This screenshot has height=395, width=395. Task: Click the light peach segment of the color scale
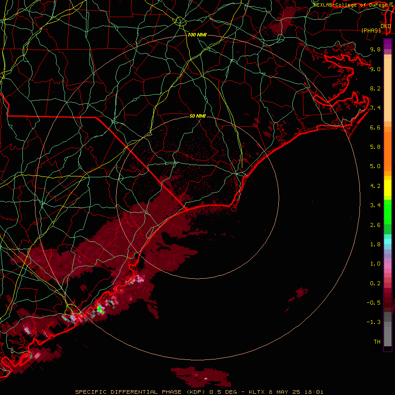[x=388, y=90]
